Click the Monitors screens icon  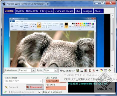pyautogui.click(x=61, y=71)
